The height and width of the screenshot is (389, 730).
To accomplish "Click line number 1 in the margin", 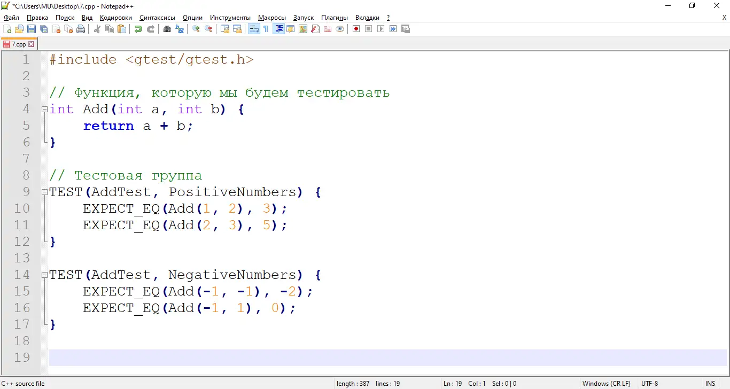I will tap(26, 59).
